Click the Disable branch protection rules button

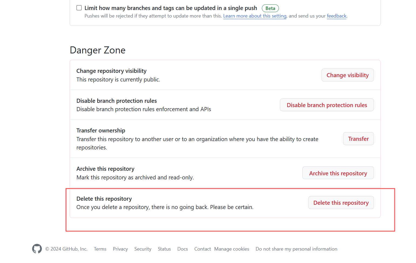click(x=327, y=105)
